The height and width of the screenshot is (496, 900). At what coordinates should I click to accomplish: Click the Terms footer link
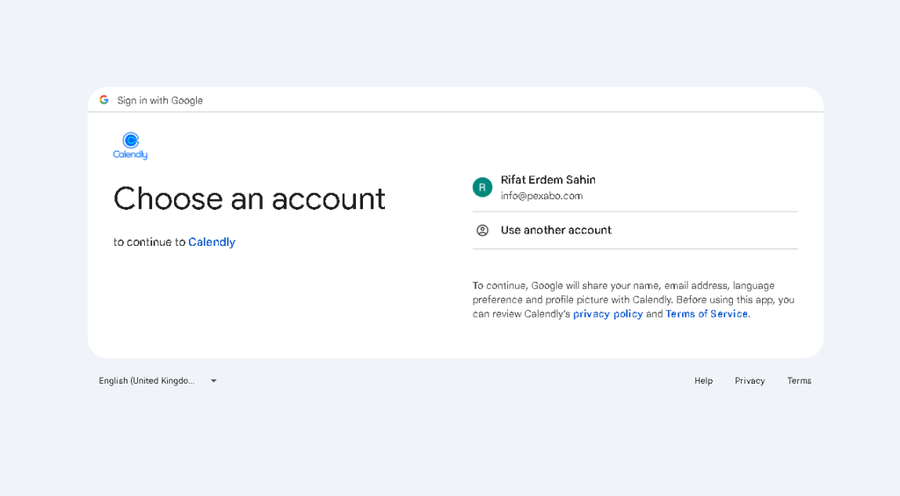(x=799, y=381)
